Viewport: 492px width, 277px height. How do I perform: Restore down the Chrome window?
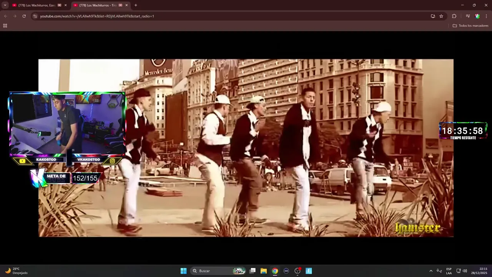[x=474, y=5]
